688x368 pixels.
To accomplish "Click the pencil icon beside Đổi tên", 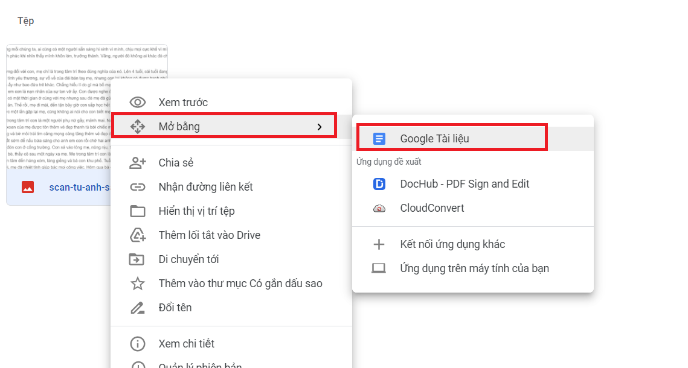I will coord(138,308).
